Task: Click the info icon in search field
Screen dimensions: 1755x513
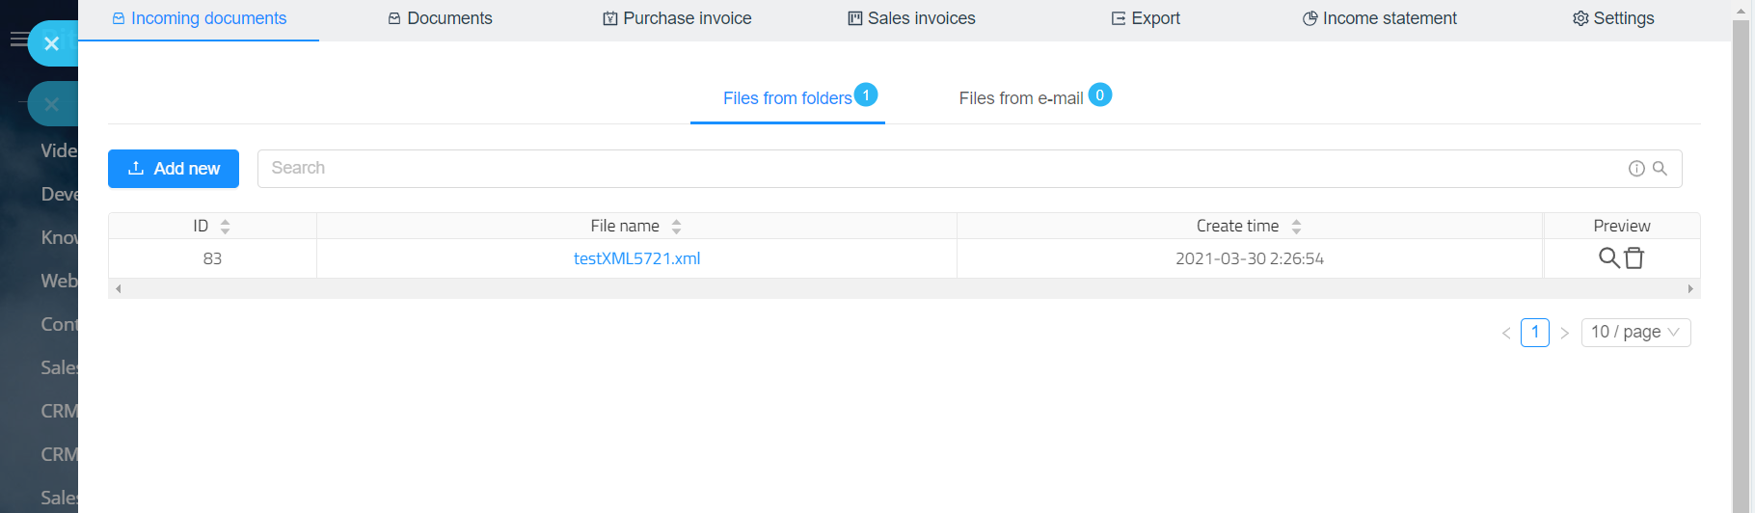Action: pyautogui.click(x=1636, y=168)
